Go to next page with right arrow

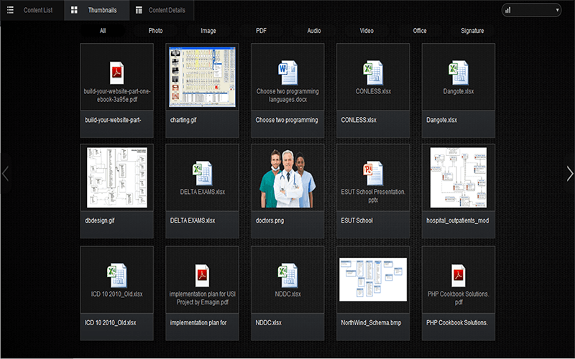(569, 174)
